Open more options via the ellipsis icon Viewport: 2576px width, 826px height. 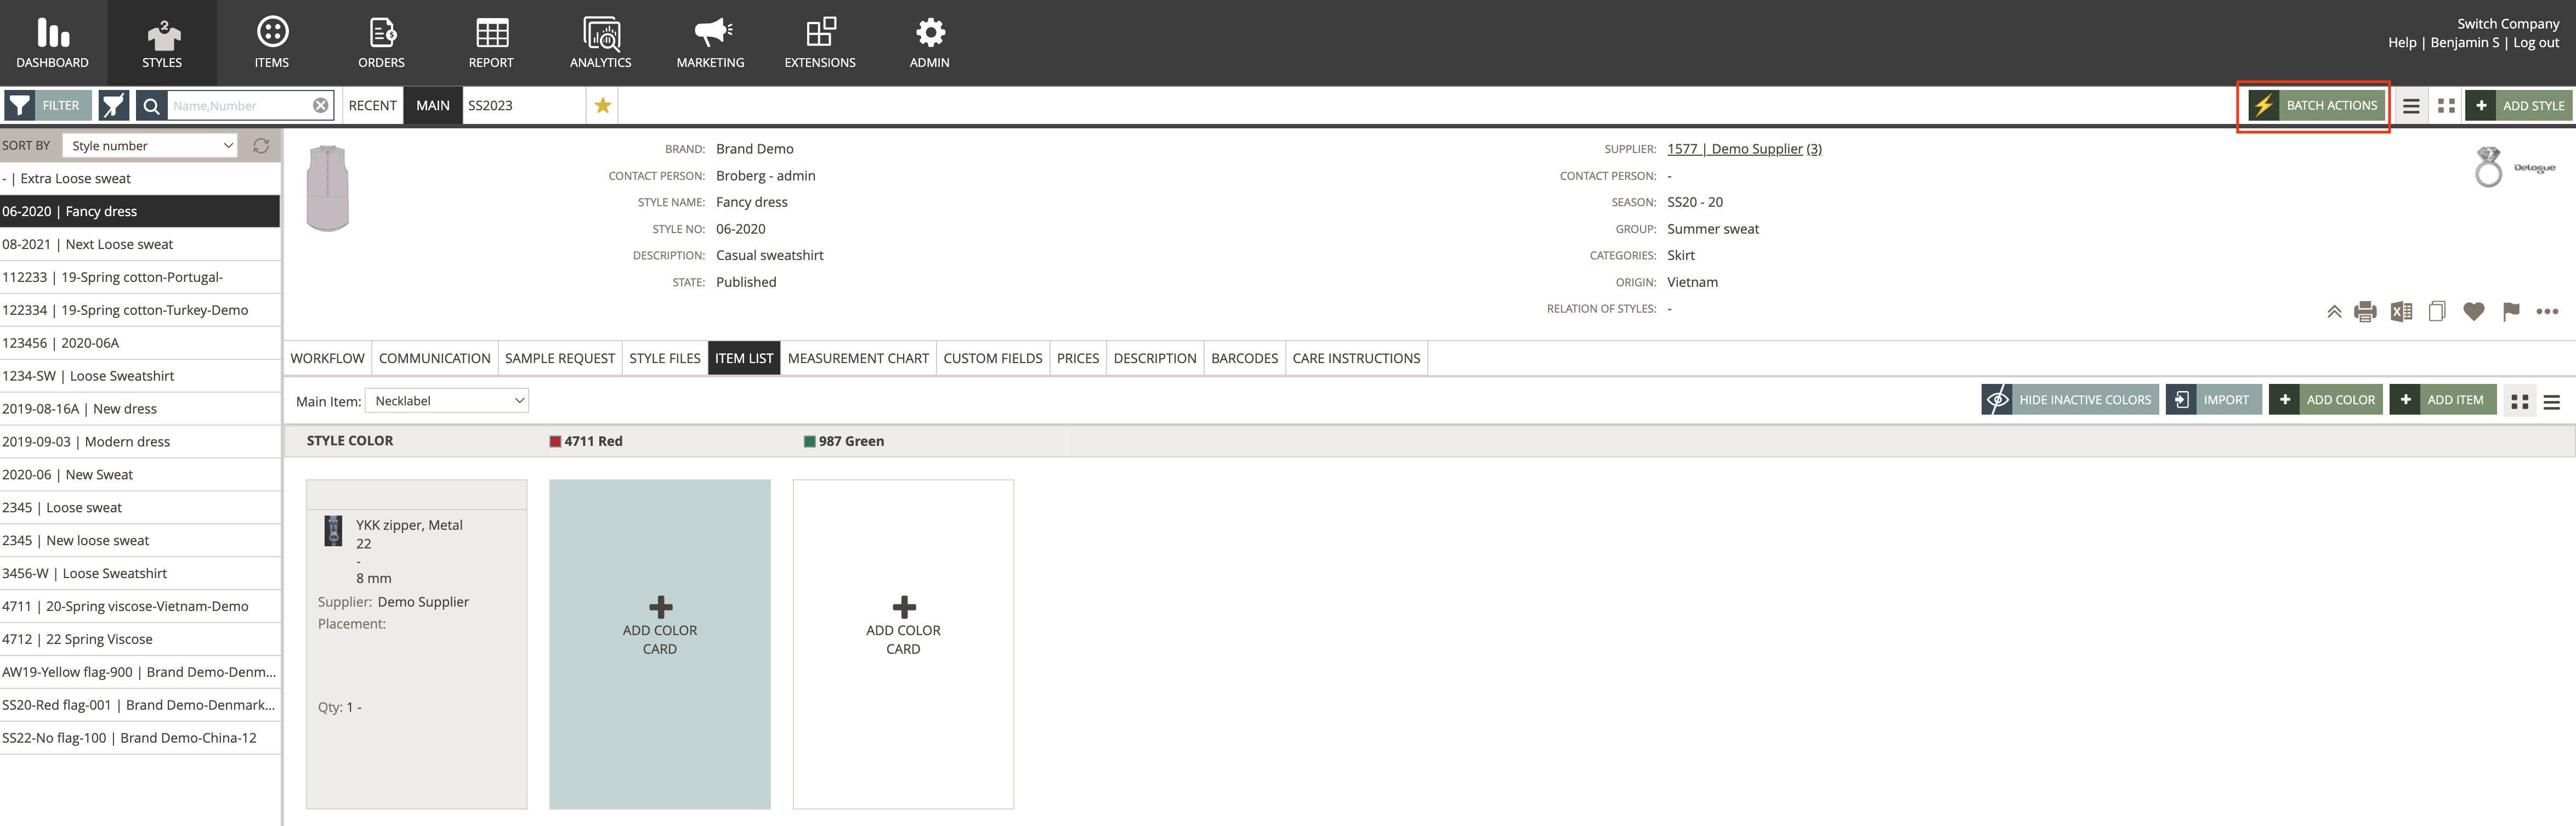tap(2548, 311)
